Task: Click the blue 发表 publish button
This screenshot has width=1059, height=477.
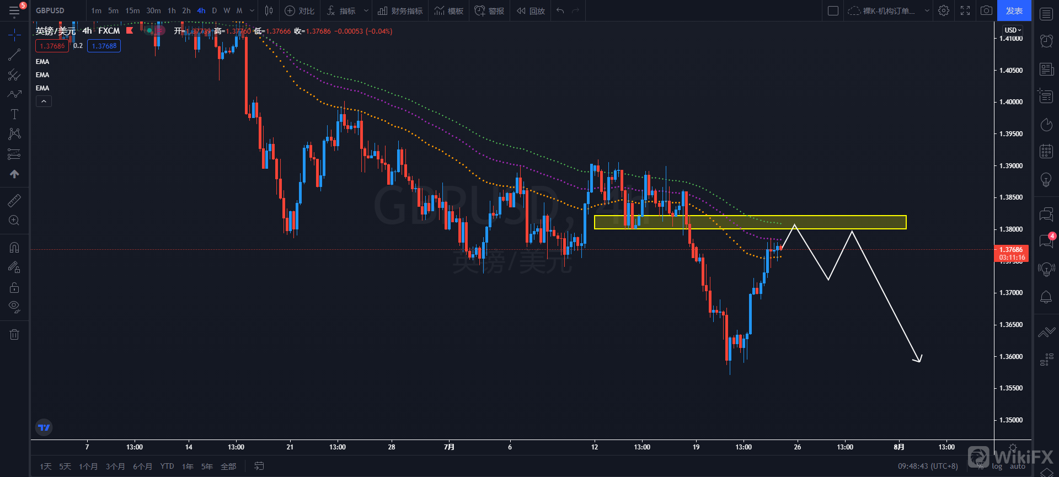Action: coord(1014,10)
